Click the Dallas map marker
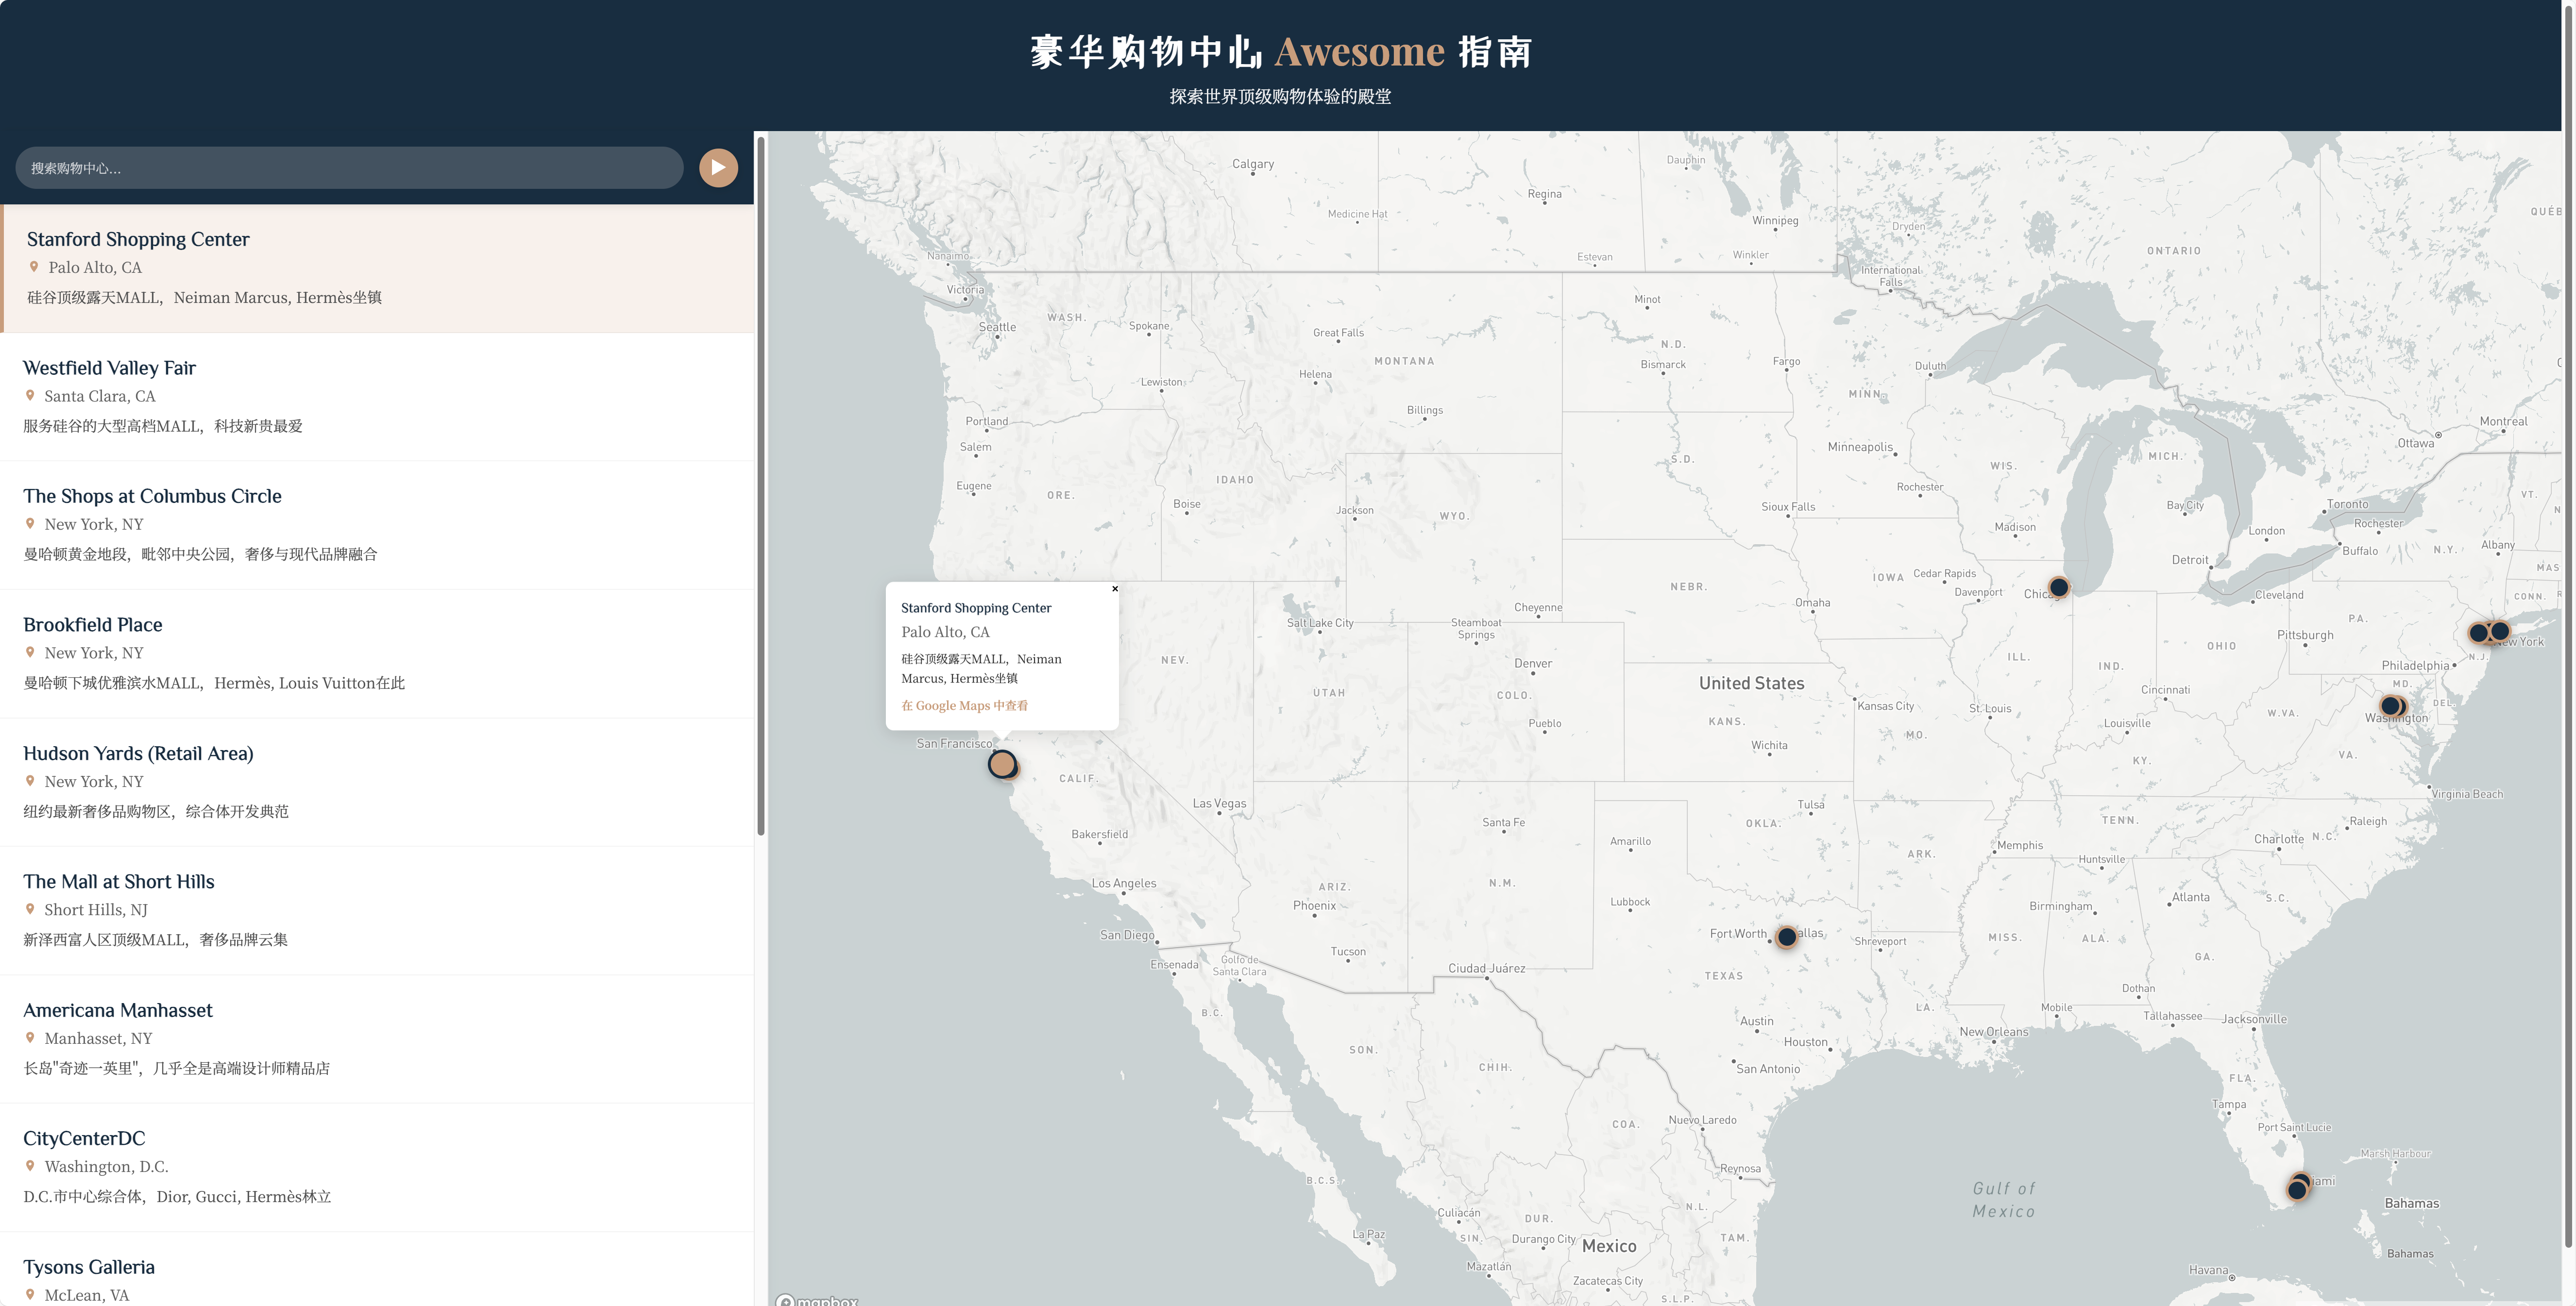 1787,937
